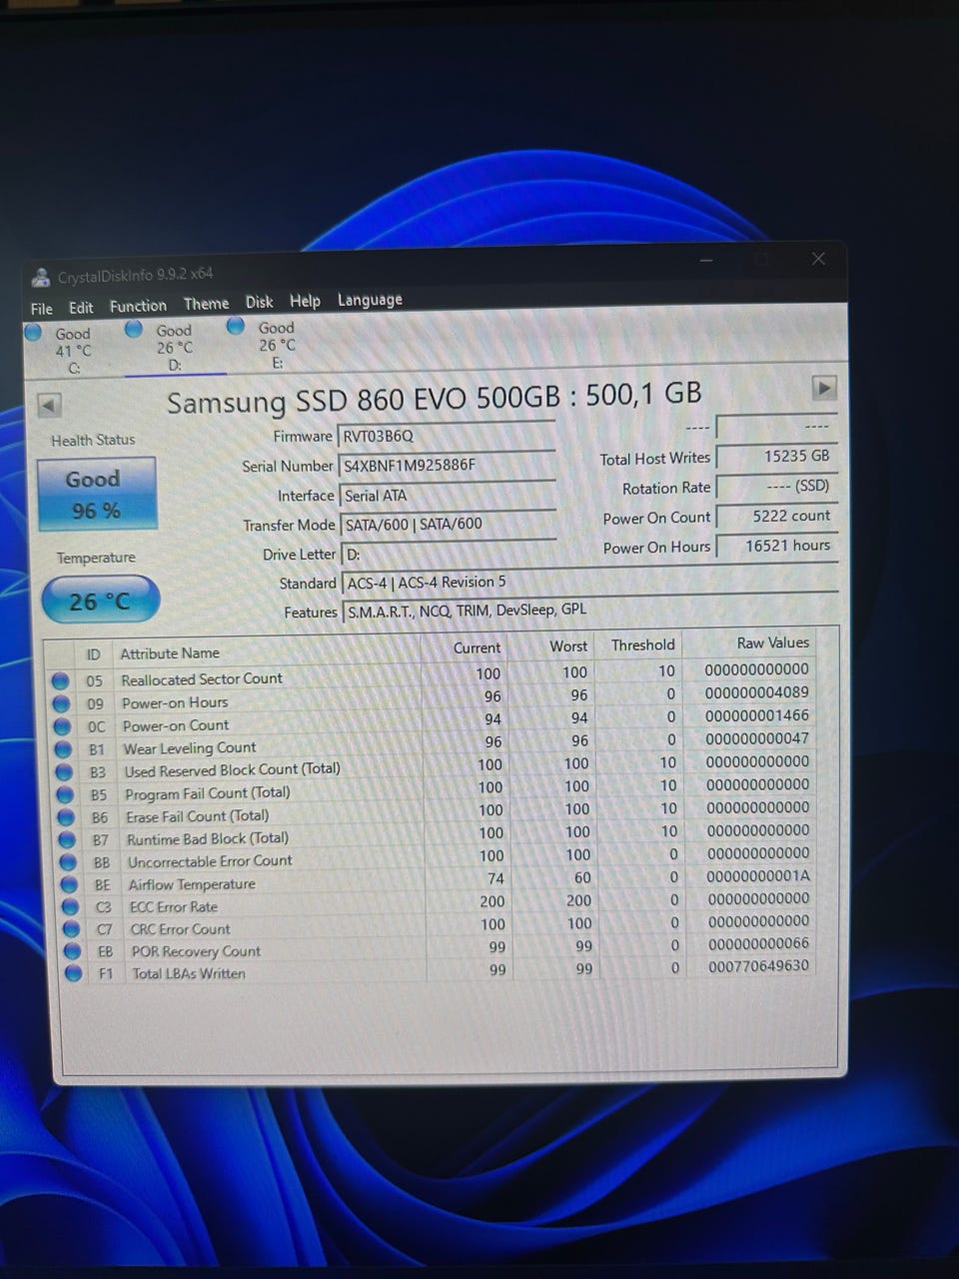The width and height of the screenshot is (959, 1279).
Task: Click the next disk arrow button
Action: point(824,388)
